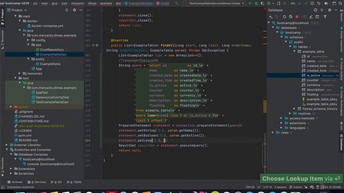Open the Project Structure icon
The width and height of the screenshot is (344, 193).
coord(326,3)
